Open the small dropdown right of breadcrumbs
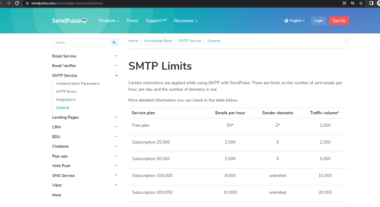This screenshot has width=380, height=207. [x=346, y=41]
